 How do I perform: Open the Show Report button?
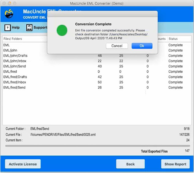[175, 164]
